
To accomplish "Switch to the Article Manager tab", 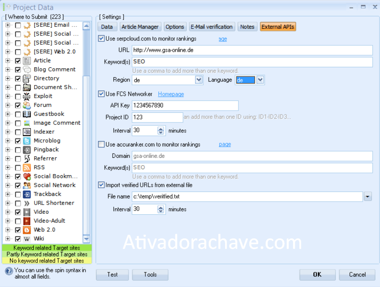I will tap(140, 26).
